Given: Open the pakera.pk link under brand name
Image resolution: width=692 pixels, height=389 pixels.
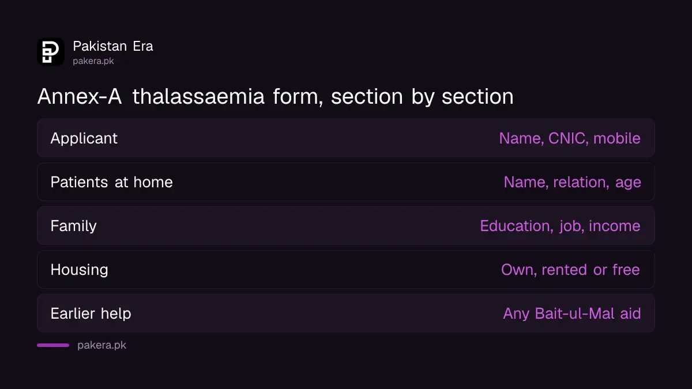Looking at the screenshot, I should pos(93,61).
